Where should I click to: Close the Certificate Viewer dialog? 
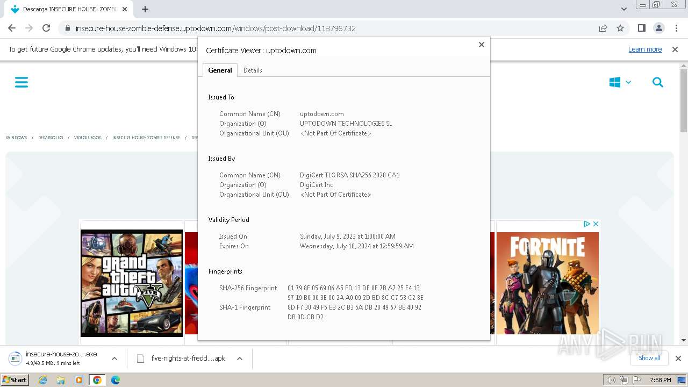(482, 45)
